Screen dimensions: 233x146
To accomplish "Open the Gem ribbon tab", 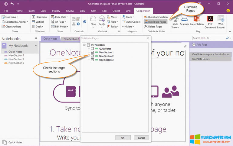I will 94,11.
